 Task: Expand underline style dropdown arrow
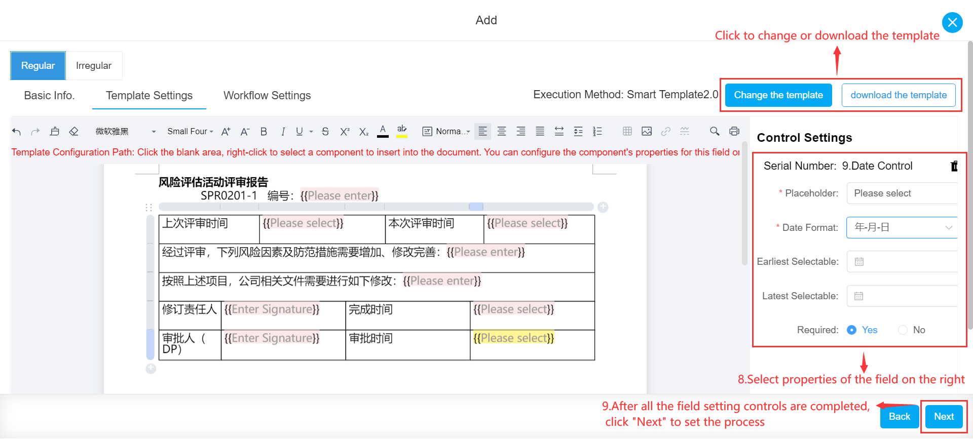tap(311, 132)
